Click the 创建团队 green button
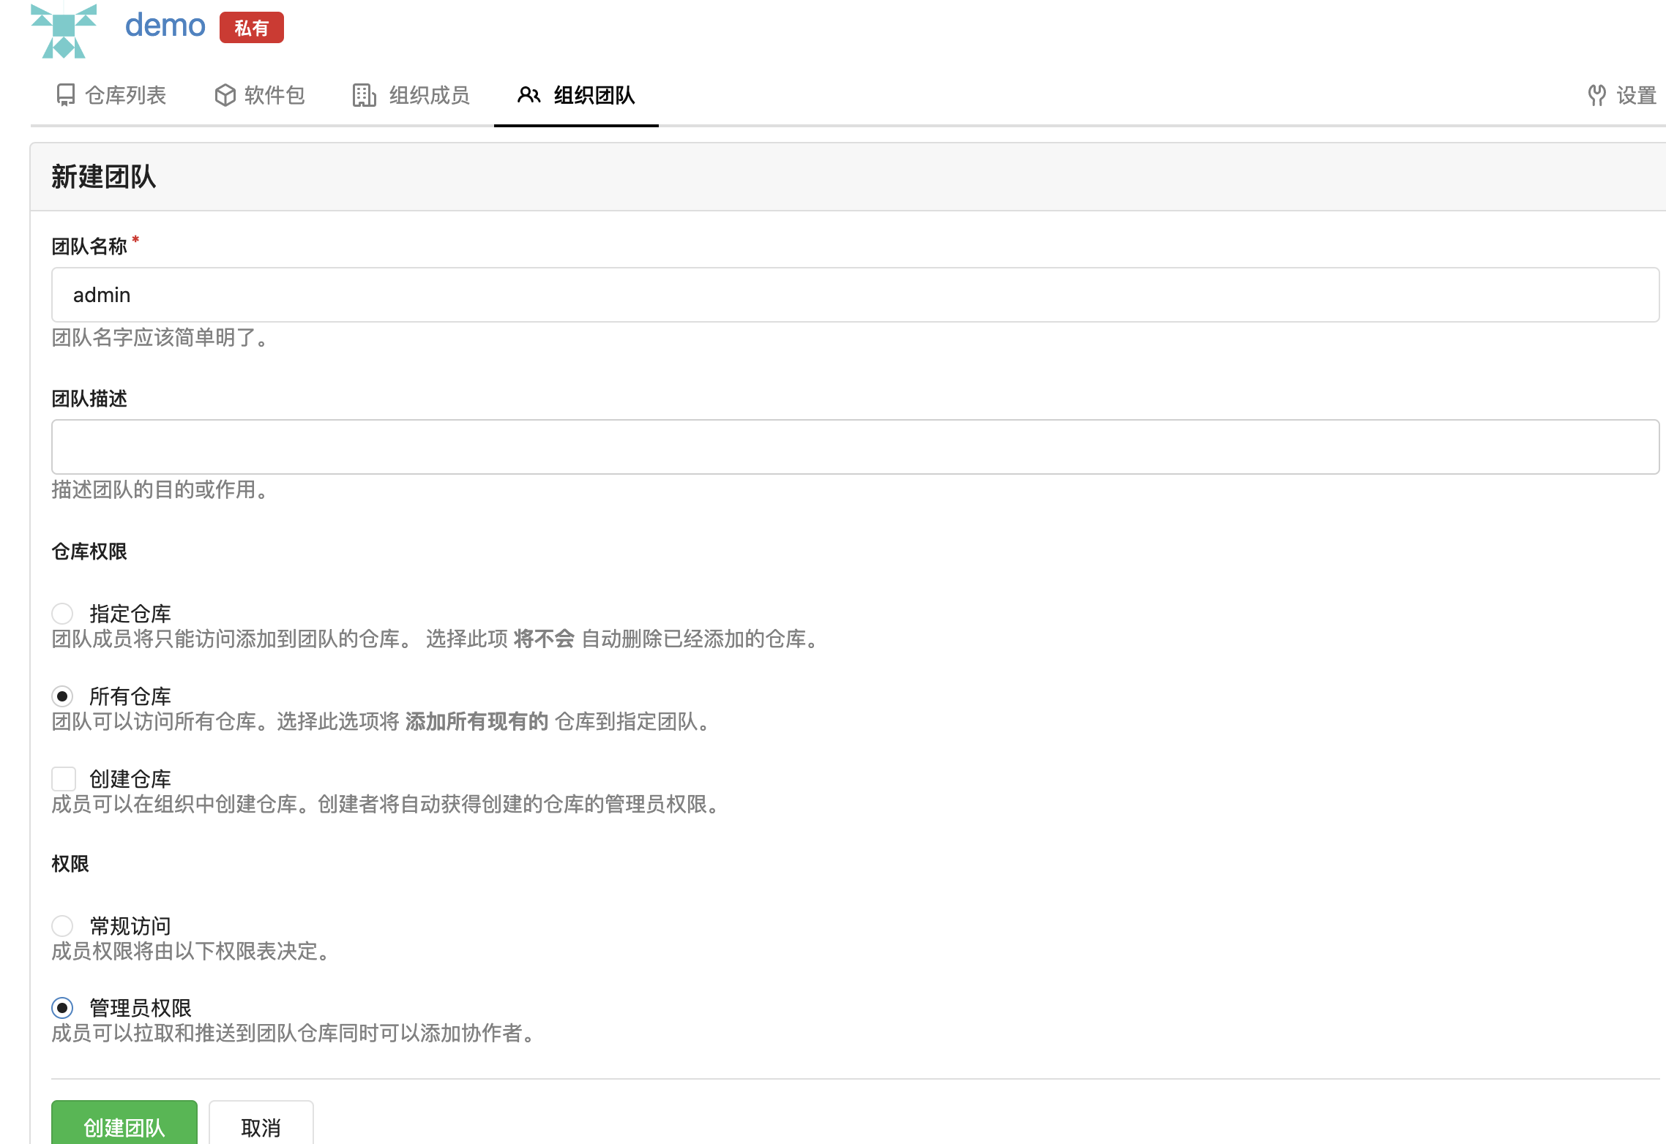1666x1144 pixels. (124, 1126)
